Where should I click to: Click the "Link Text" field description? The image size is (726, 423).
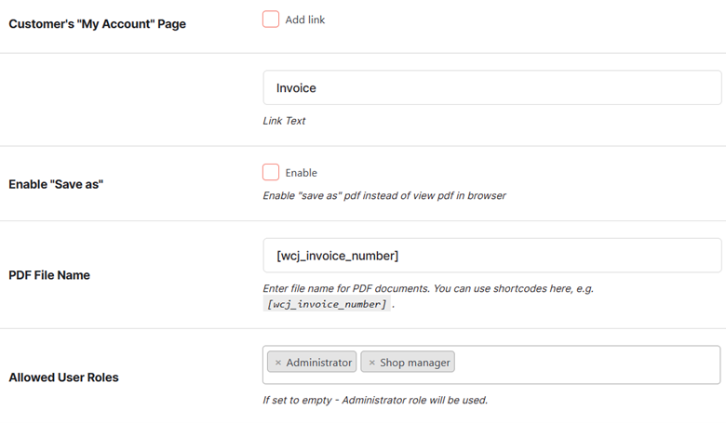(x=284, y=121)
